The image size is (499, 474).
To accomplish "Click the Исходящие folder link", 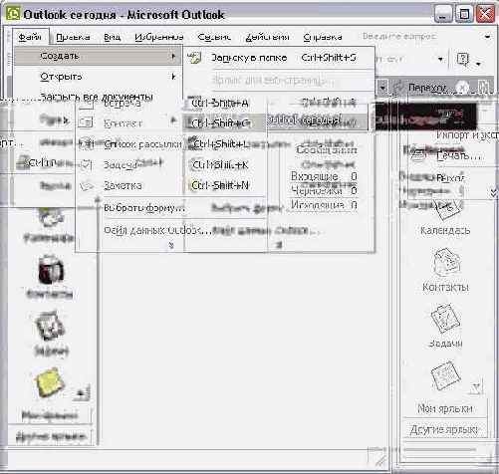I will pos(318,205).
